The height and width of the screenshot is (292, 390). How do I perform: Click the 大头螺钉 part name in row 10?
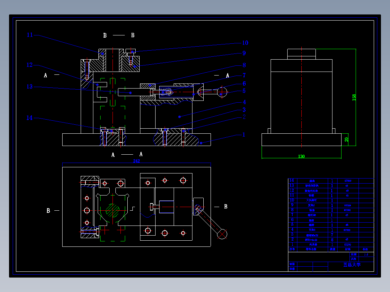[x=312, y=200]
